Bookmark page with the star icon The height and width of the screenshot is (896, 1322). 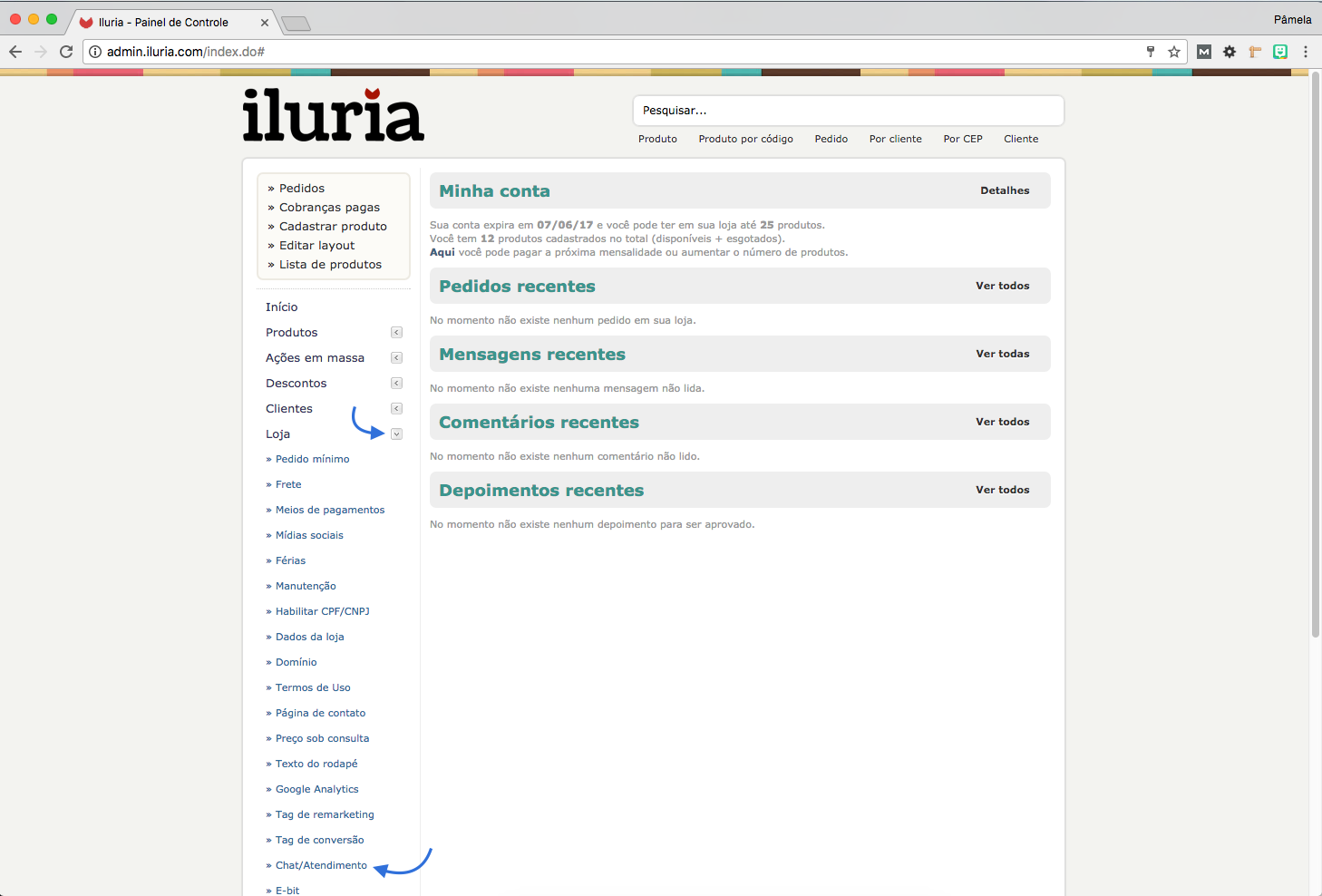pos(1174,52)
